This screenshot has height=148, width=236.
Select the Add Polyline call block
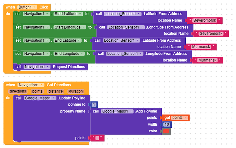point(148,111)
